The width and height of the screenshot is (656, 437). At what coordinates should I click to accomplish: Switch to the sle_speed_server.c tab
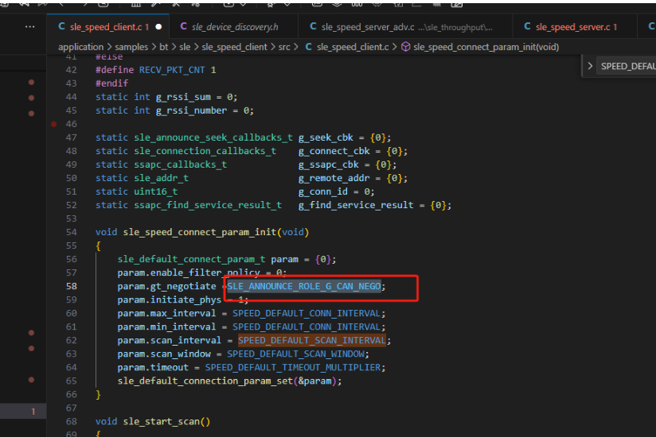[x=572, y=27]
